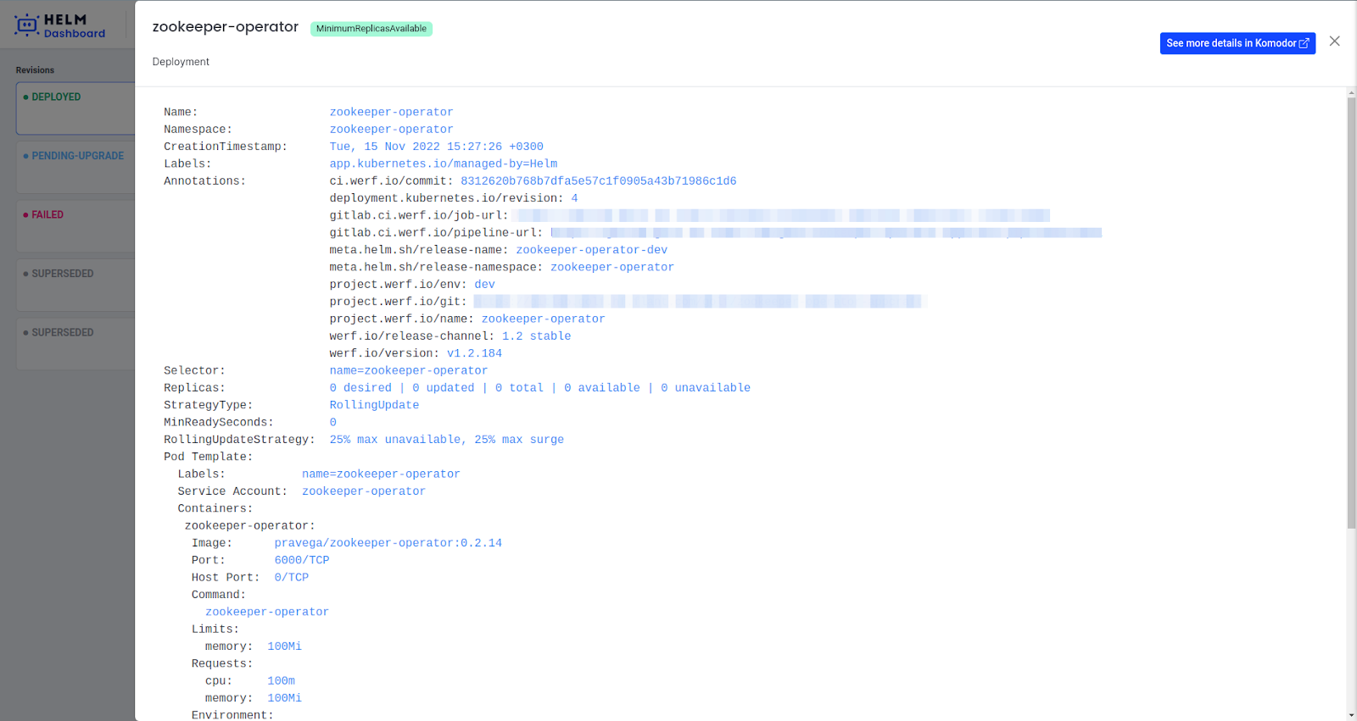Image resolution: width=1357 pixels, height=721 pixels.
Task: Click the pravega/zookeeper-operator image value
Action: [388, 543]
